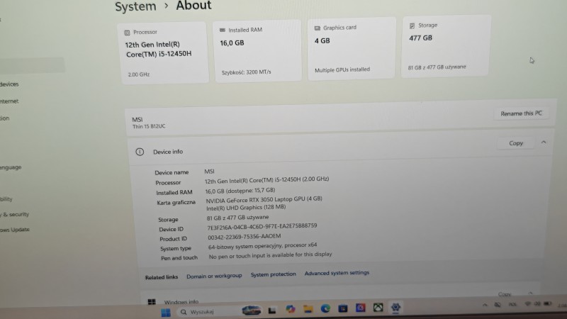Click the Windows logo beside Windows info
The height and width of the screenshot is (319, 567).
(x=152, y=302)
